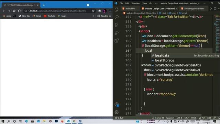Screen dimensions: 220x124
Task: Pick SVGPathSegLinetoVerticalRel suggestion
Action: click(x=186, y=70)
